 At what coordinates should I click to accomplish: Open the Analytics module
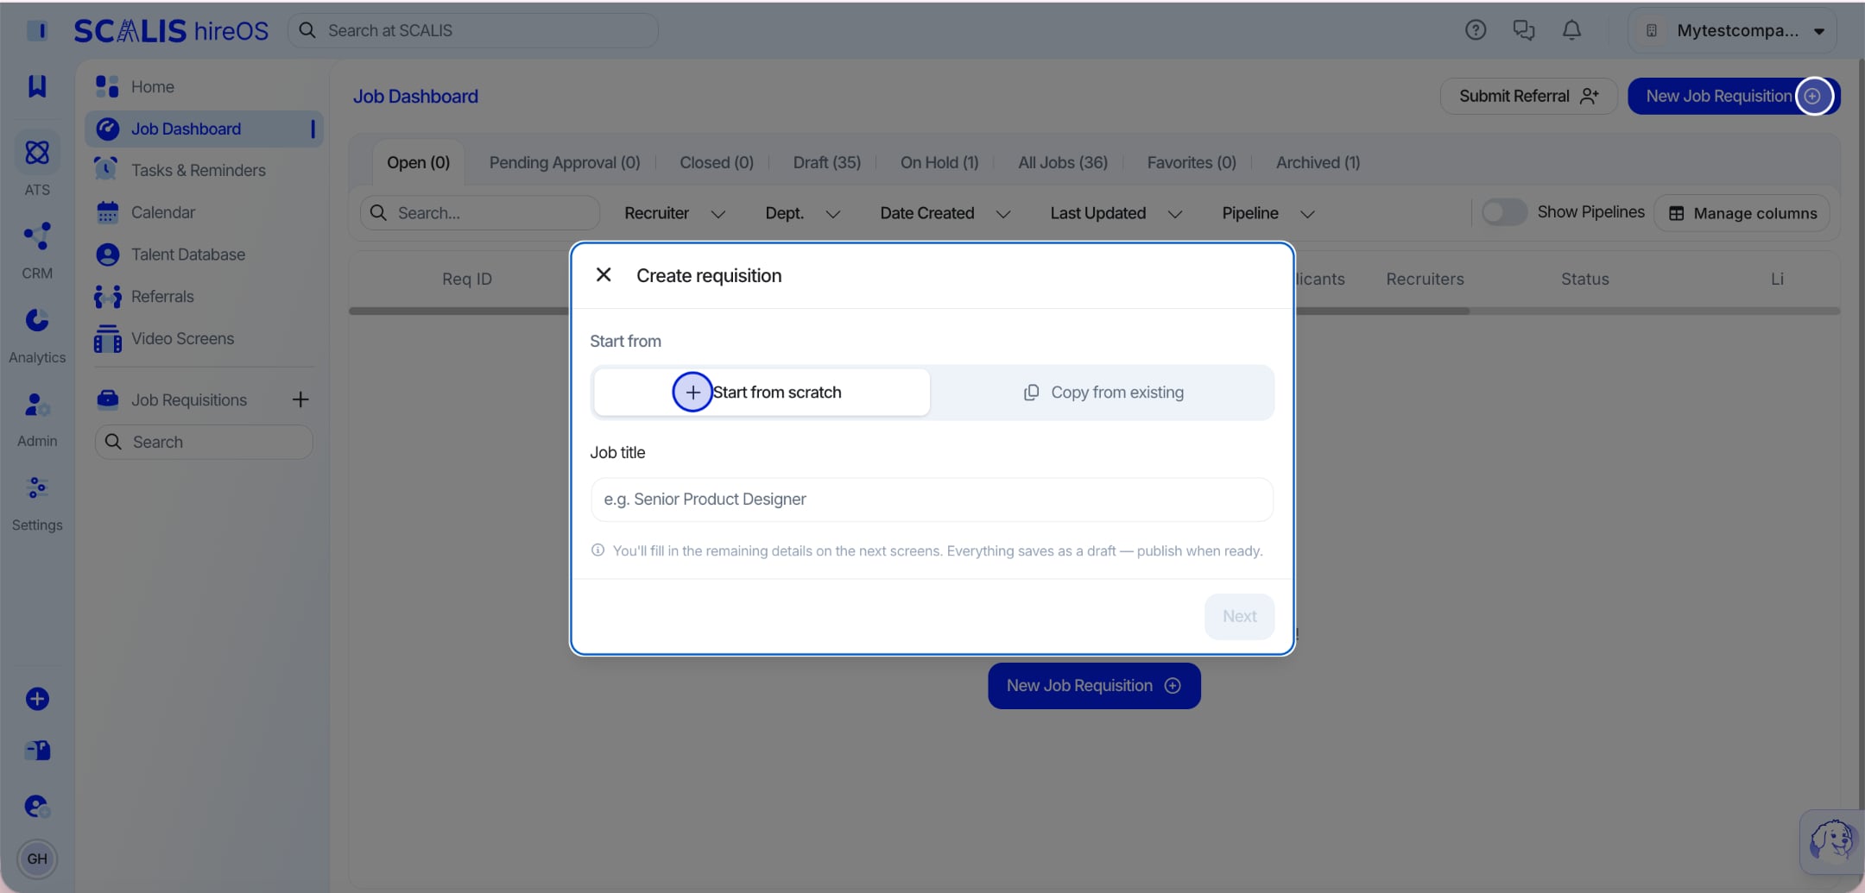coord(37,335)
